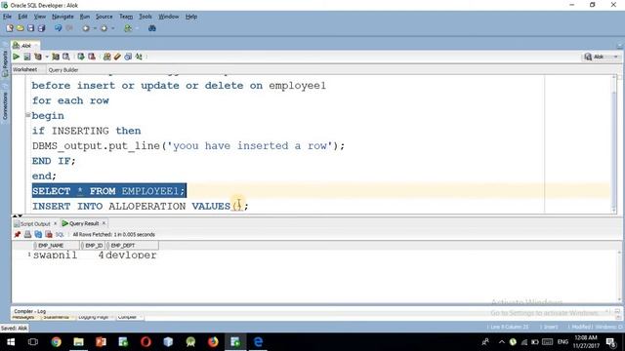Collapse the begin block code fold marker
Screen dimensions: 625x351
28,115
